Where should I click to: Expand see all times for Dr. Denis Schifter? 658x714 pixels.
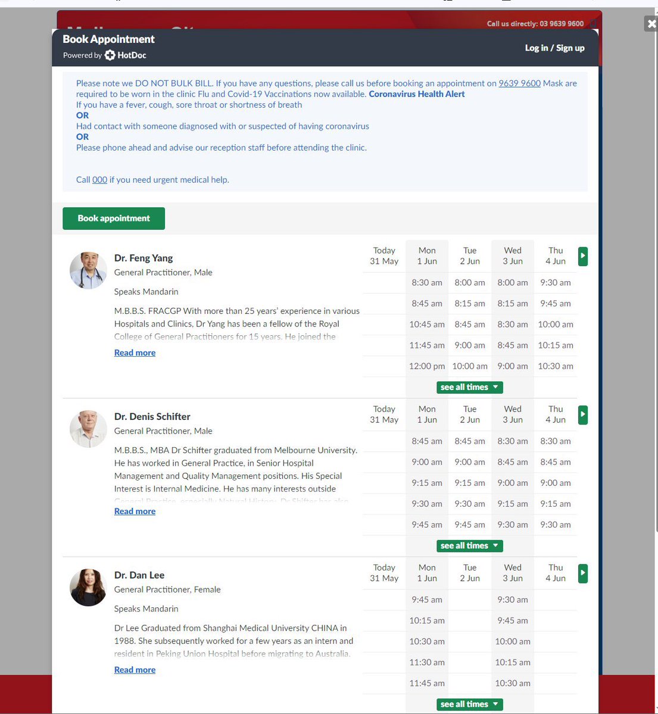coord(469,545)
